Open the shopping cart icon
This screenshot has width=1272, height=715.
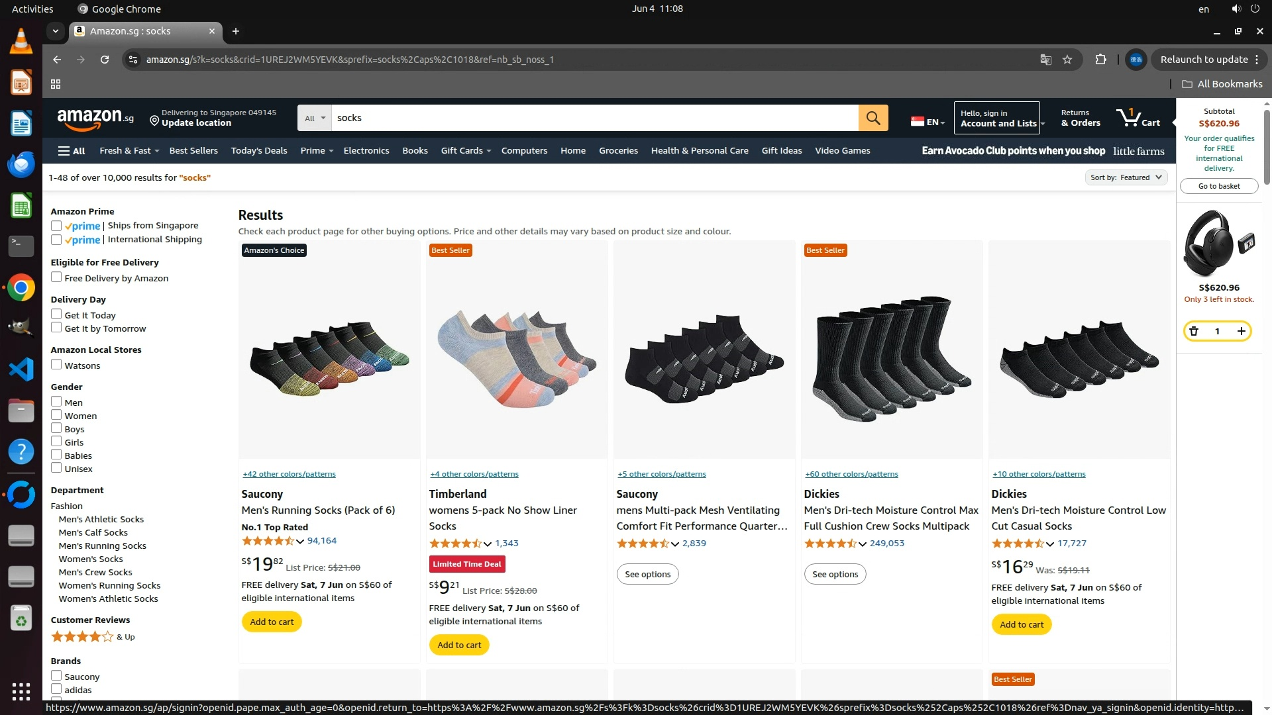coord(1137,118)
